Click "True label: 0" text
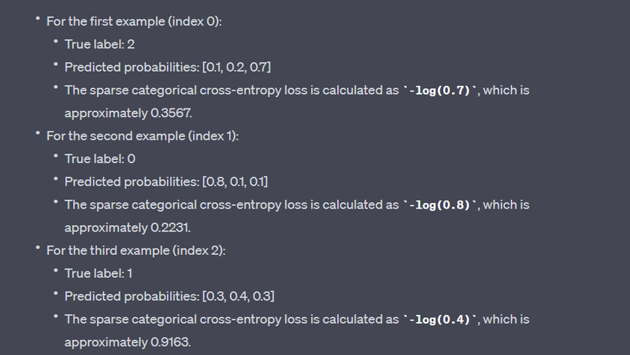 pos(100,159)
